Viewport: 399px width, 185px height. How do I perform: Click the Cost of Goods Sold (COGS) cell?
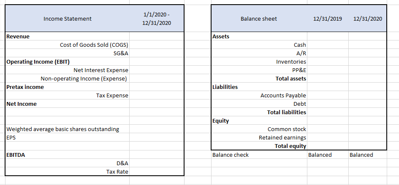coord(68,45)
